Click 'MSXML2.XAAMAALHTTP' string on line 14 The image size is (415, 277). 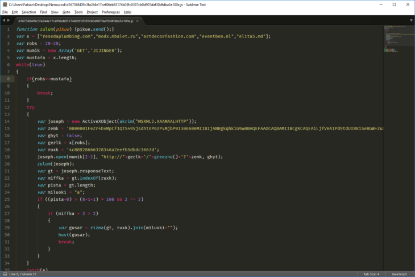click(x=163, y=121)
